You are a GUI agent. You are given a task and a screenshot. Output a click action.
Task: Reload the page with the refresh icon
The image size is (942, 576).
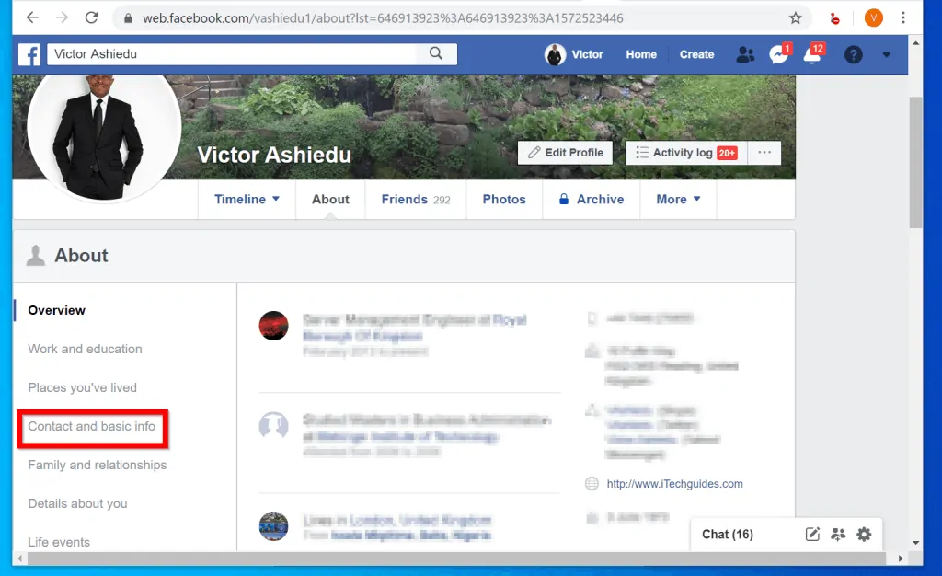(91, 17)
